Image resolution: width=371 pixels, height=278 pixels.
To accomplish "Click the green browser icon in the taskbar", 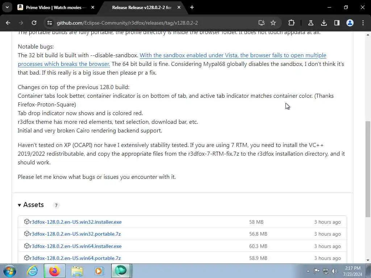I will tap(121, 271).
